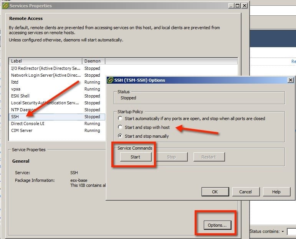Close the SSH (TSM-SSH) Options dialog
The image size is (296, 239).
click(x=291, y=80)
